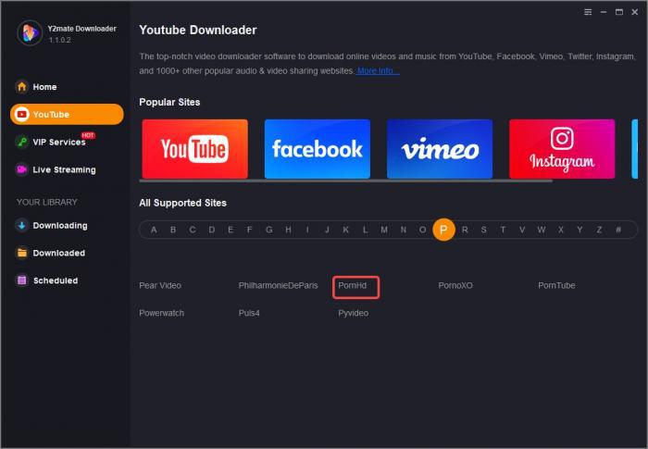Filter supported sites by letter I
Image resolution: width=648 pixels, height=449 pixels.
pyautogui.click(x=307, y=230)
